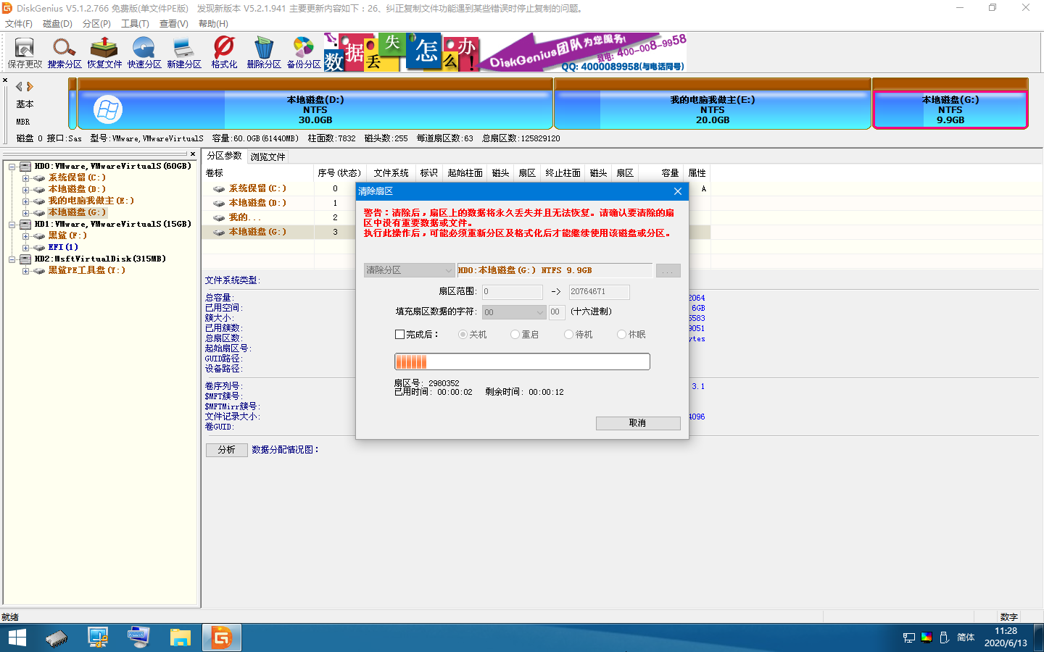Click the ending sector field 20764671
Image resolution: width=1044 pixels, height=652 pixels.
(599, 291)
